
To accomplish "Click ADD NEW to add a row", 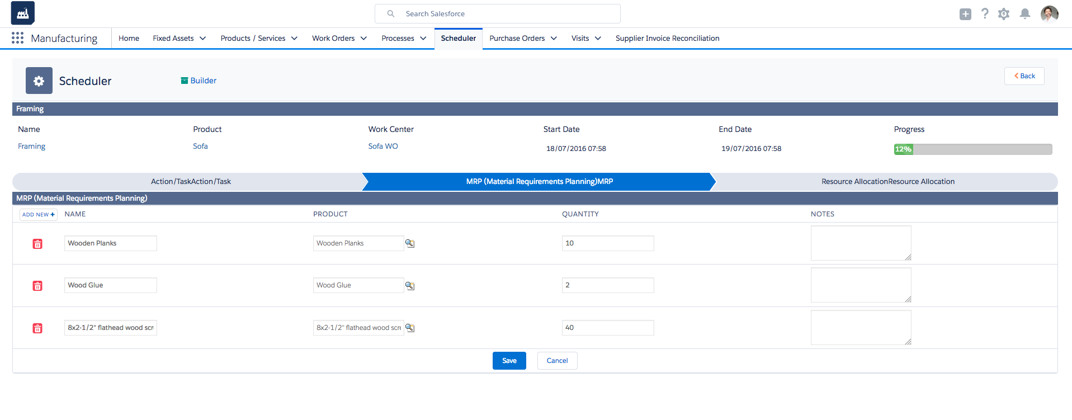I will (39, 215).
